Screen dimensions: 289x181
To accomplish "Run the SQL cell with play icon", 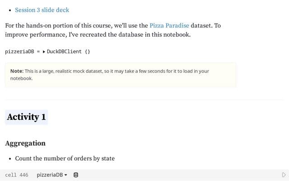I will click(284, 175).
